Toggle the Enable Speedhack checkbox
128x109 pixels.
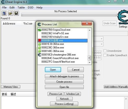[105, 55]
